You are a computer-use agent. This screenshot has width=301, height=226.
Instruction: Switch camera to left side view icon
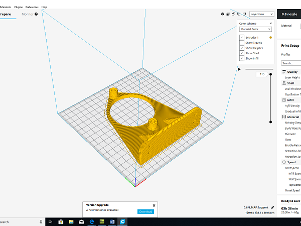(239, 14)
